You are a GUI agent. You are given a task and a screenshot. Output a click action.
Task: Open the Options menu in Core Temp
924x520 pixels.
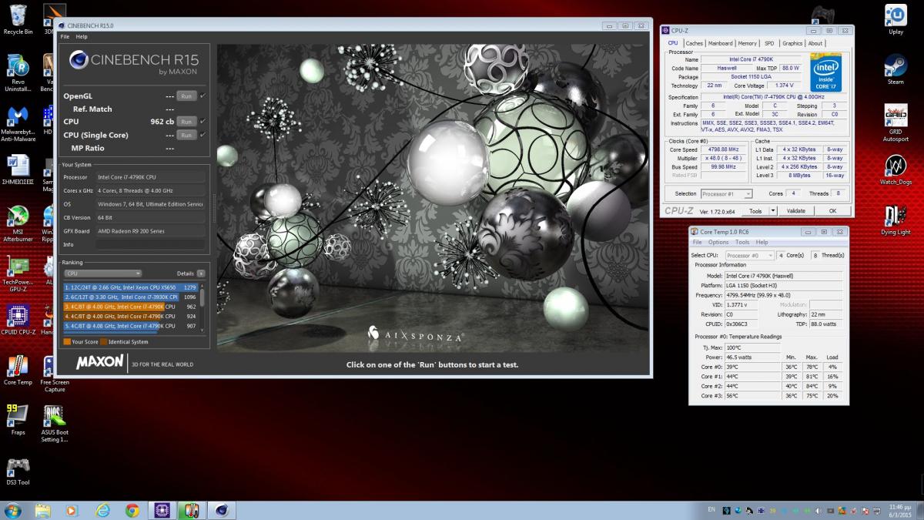[x=718, y=242]
